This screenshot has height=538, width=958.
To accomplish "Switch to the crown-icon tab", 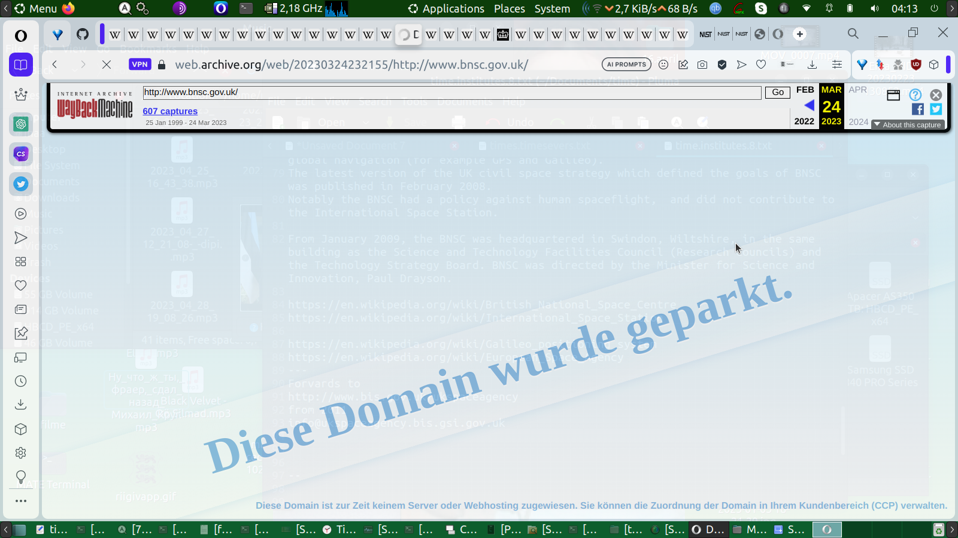I will coord(503,34).
